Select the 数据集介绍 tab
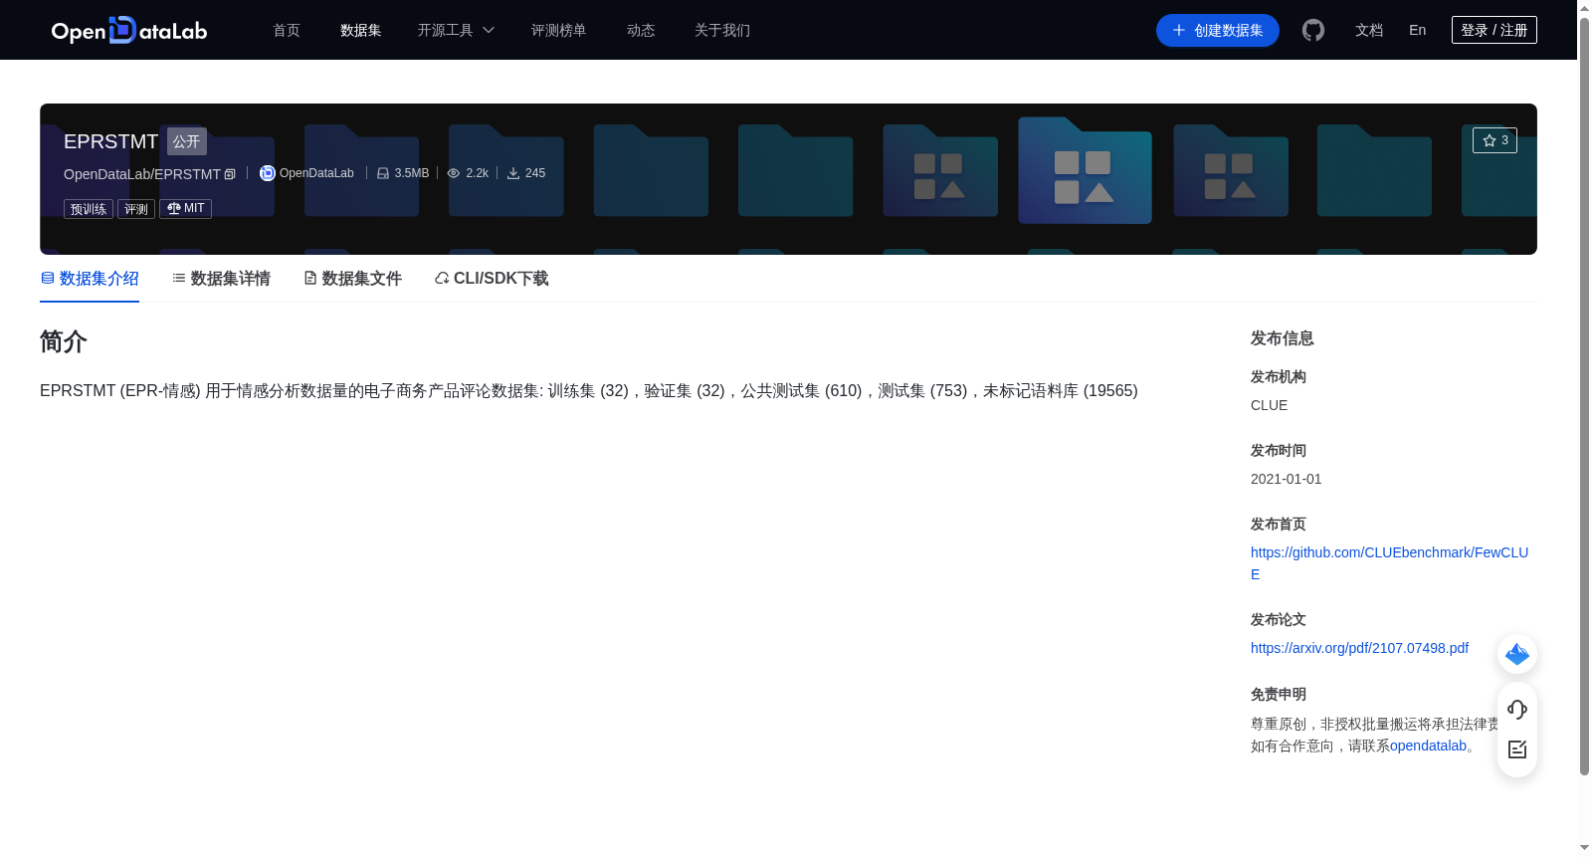1592x857 pixels. pyautogui.click(x=90, y=279)
